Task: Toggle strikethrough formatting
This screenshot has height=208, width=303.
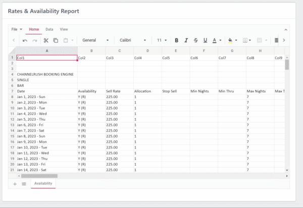Action: [x=195, y=40]
